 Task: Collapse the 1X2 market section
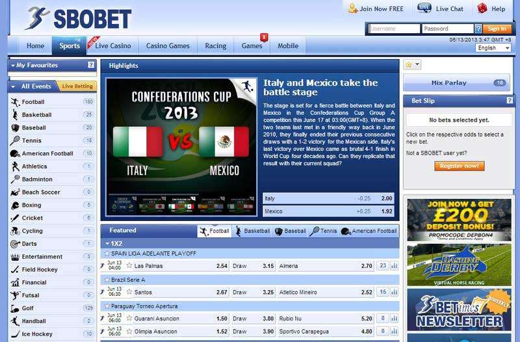(x=107, y=243)
